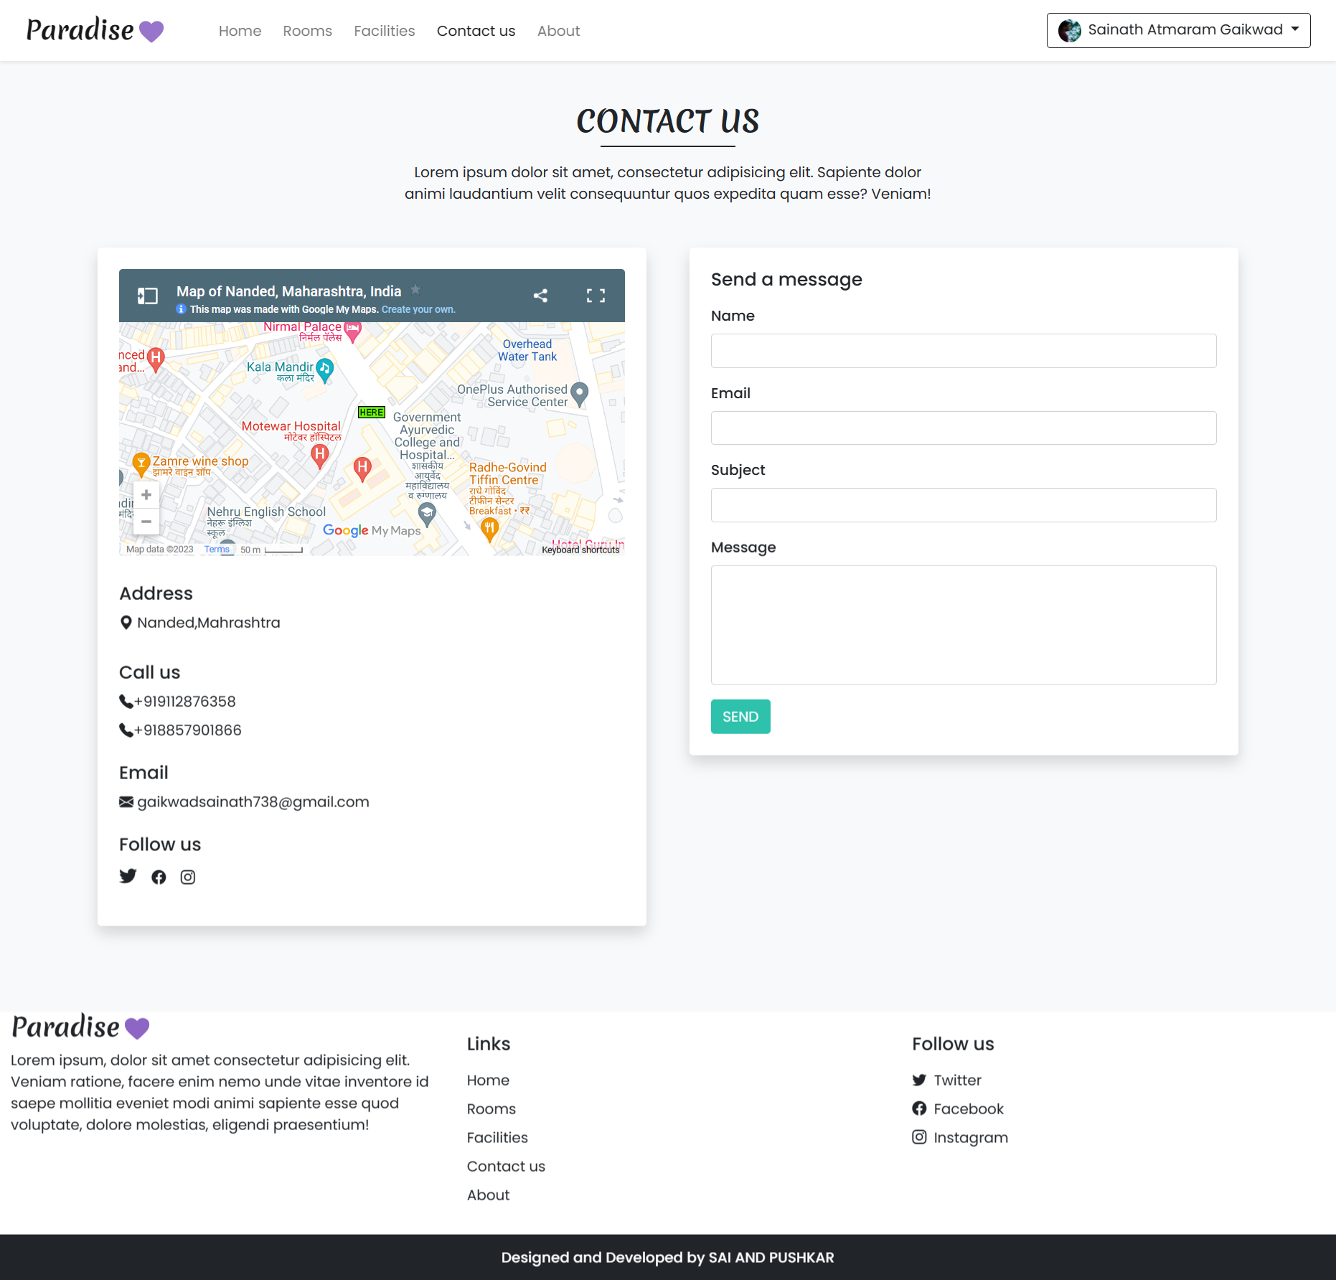Click the Twitter icon in the footer
Screen dimensions: 1336x1280
[919, 1080]
